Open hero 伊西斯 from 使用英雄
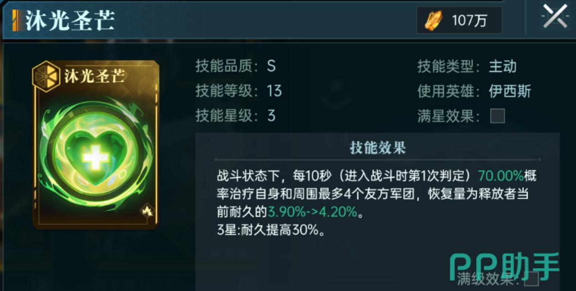This screenshot has height=291, width=576. click(510, 91)
